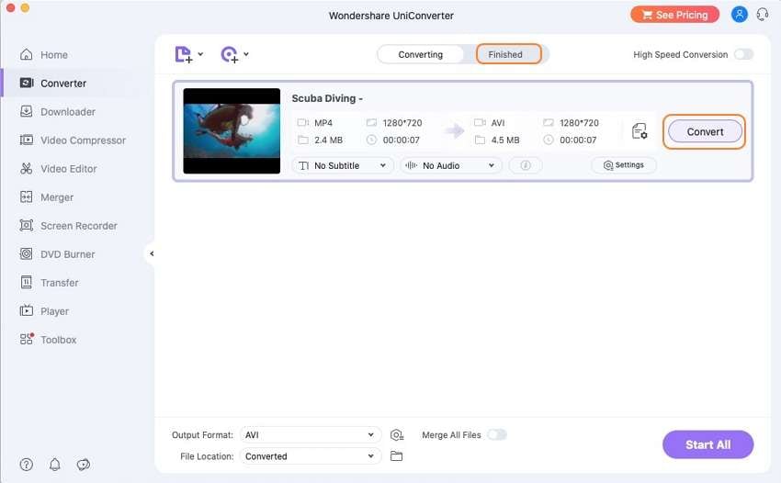Collapse the sidebar with the arrow
781x483 pixels.
pos(152,253)
